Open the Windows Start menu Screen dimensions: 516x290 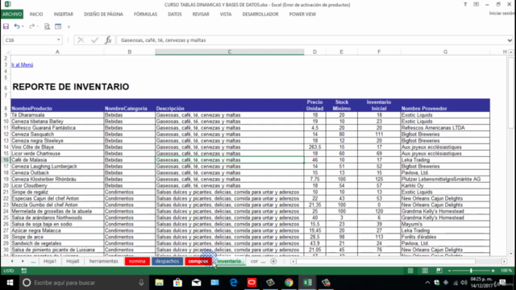click(10, 283)
